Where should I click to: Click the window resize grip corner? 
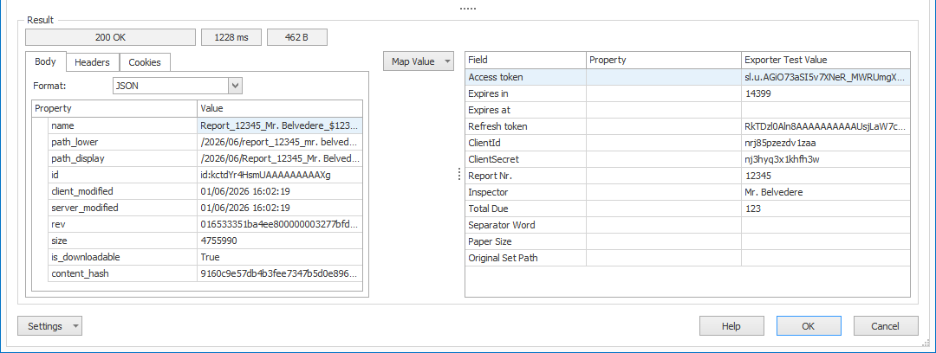pyautogui.click(x=926, y=343)
